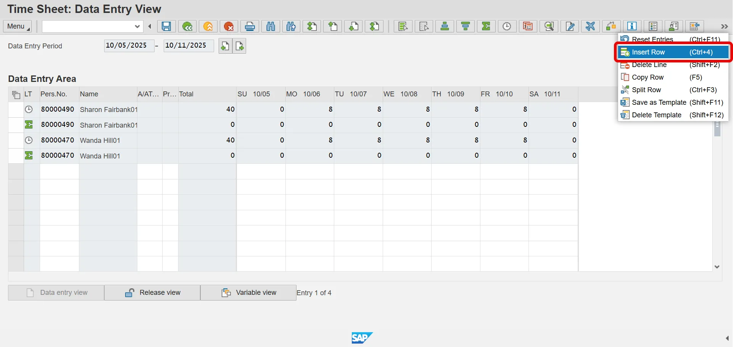Screen dimensions: 733x347
Task: Go to previous data entry period
Action: coord(225,46)
